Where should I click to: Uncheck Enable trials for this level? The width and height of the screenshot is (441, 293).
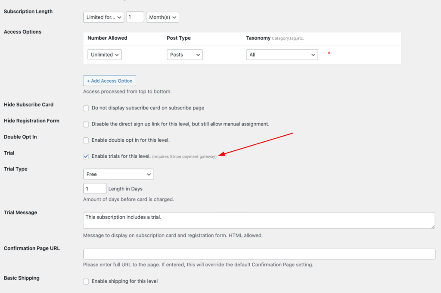pyautogui.click(x=86, y=156)
